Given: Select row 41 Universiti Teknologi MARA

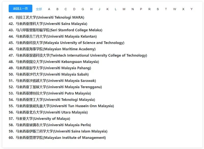Looking at the screenshot, I should click(x=46, y=17).
